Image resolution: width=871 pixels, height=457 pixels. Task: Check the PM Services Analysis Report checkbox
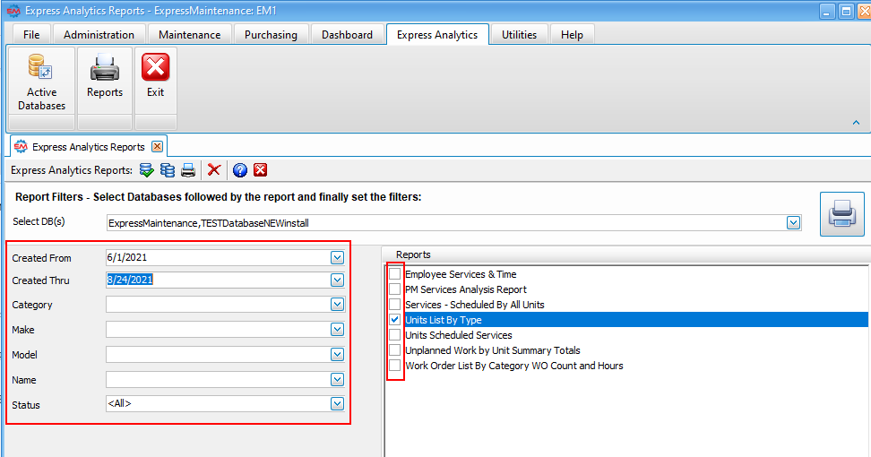[x=394, y=289]
